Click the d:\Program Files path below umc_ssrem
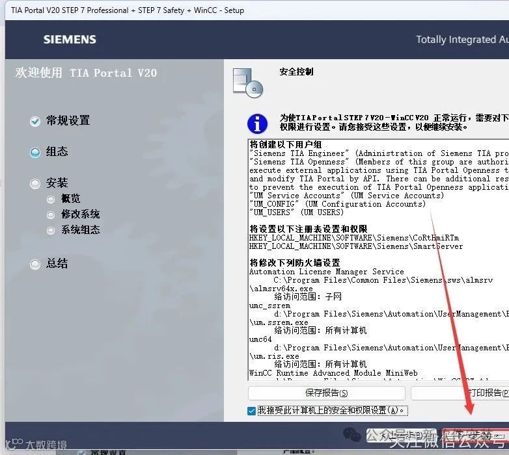 391,314
